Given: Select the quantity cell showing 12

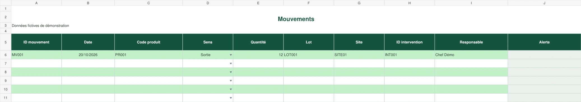Looking at the screenshot, I should (x=258, y=55).
